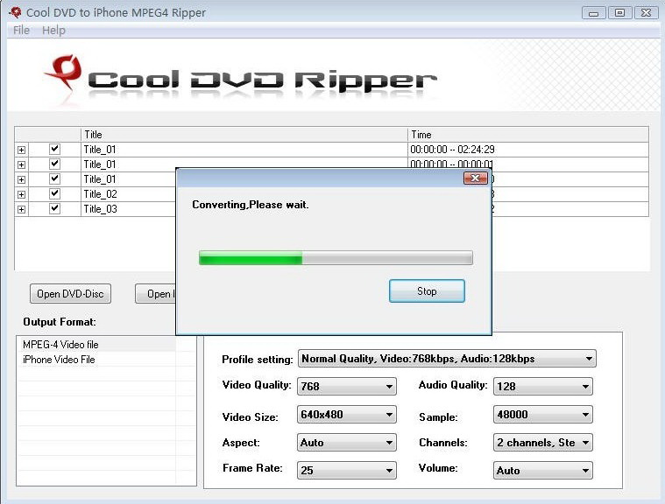Screen dimensions: 665x504
Task: Open the File menu
Action: point(21,31)
